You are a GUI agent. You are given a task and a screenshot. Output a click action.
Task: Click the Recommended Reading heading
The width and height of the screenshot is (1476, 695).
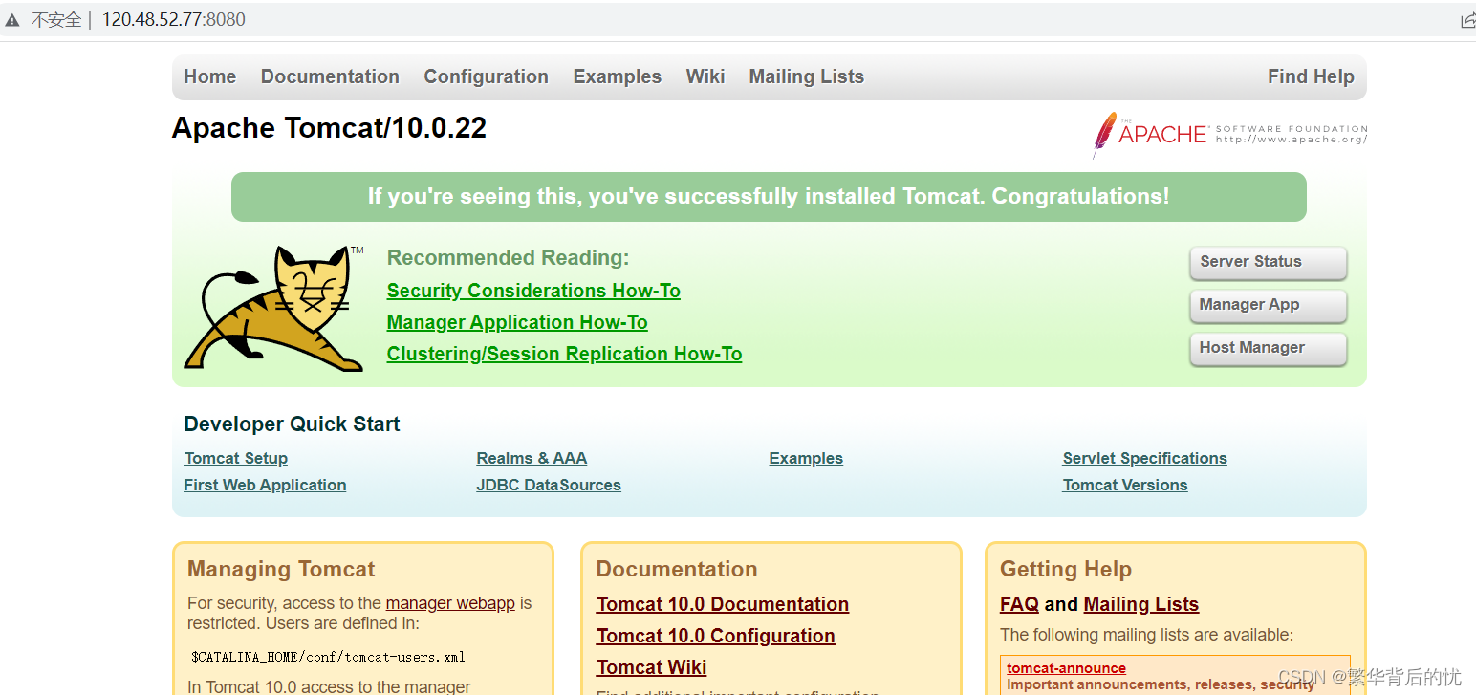[x=509, y=257]
